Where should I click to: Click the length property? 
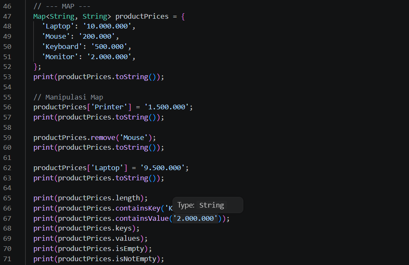pyautogui.click(x=127, y=198)
